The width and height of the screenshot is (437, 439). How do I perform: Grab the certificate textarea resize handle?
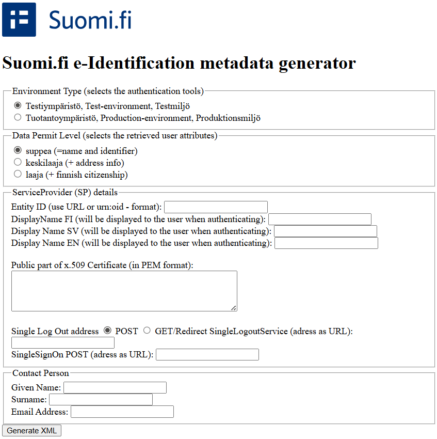point(234,308)
